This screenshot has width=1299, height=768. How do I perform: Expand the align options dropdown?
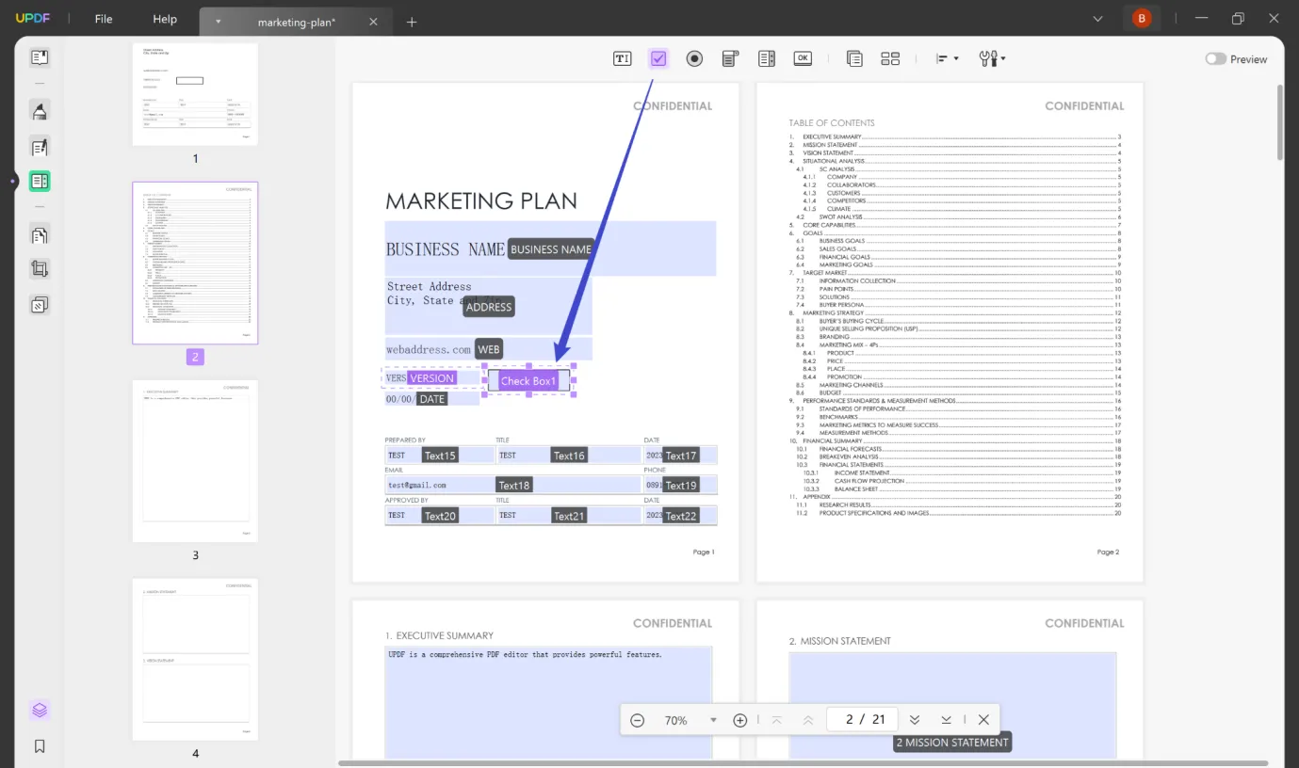[x=947, y=58]
